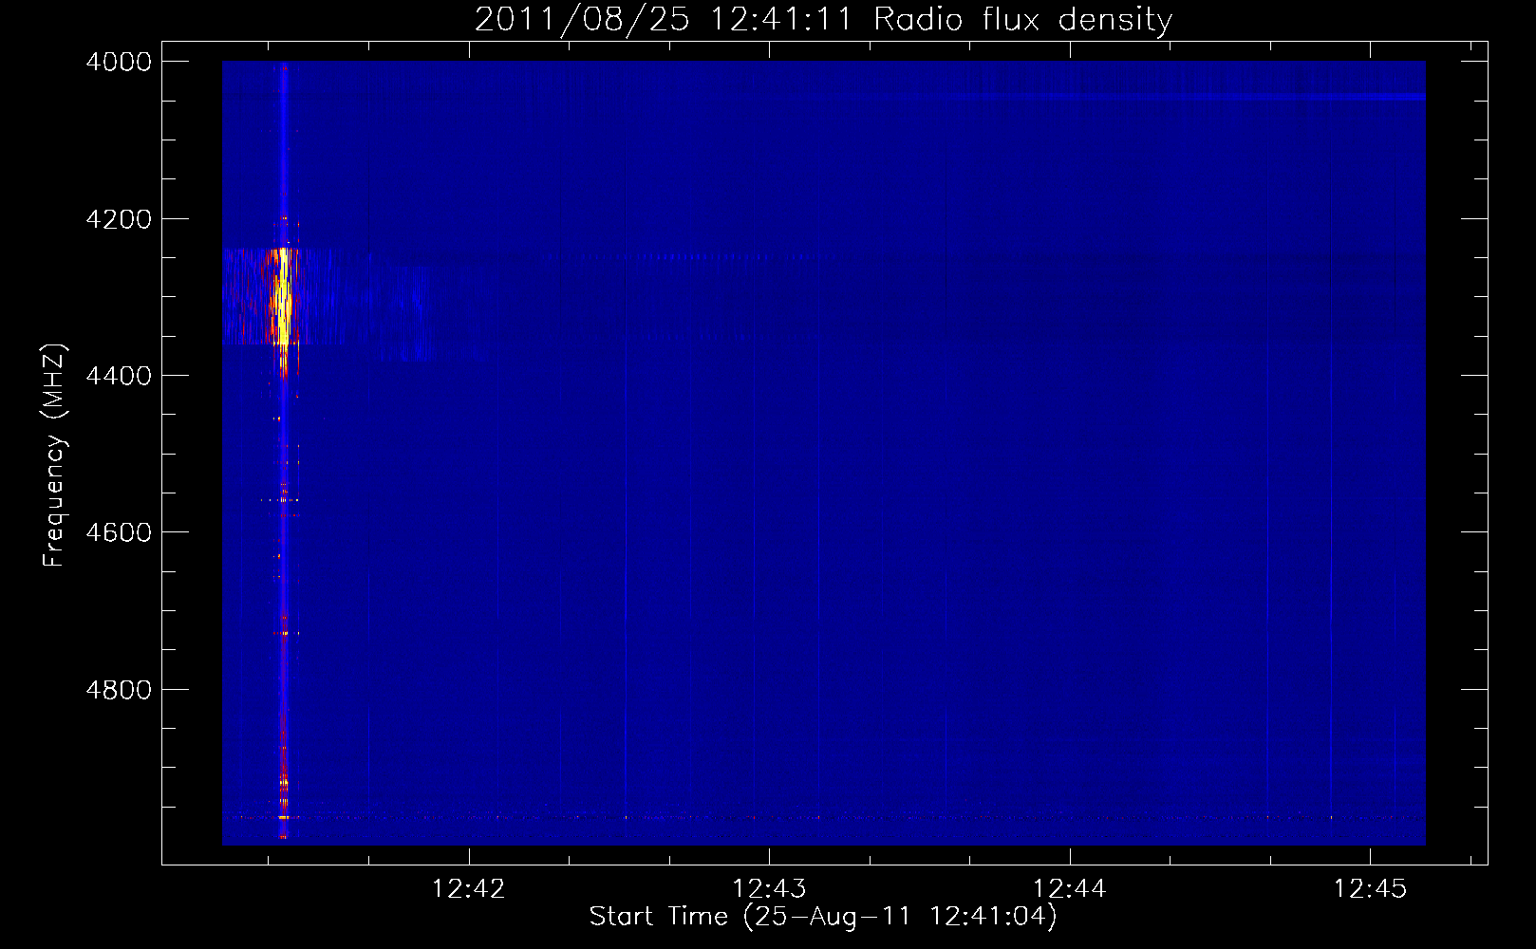
Task: Click the "Frequency (MHZ)" y-axis label
Action: click(x=54, y=456)
